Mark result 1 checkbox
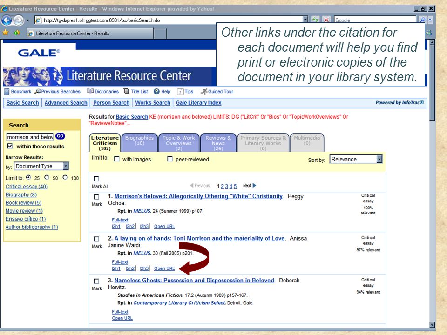Image resolution: width=447 pixels, height=335 pixels. pos(96,197)
